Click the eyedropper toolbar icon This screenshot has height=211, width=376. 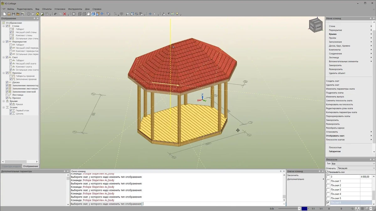[168, 14]
